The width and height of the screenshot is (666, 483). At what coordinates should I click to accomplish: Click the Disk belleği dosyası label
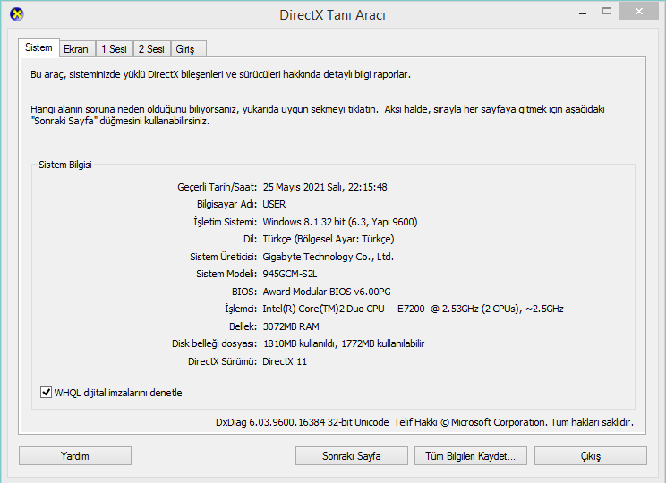coord(215,343)
